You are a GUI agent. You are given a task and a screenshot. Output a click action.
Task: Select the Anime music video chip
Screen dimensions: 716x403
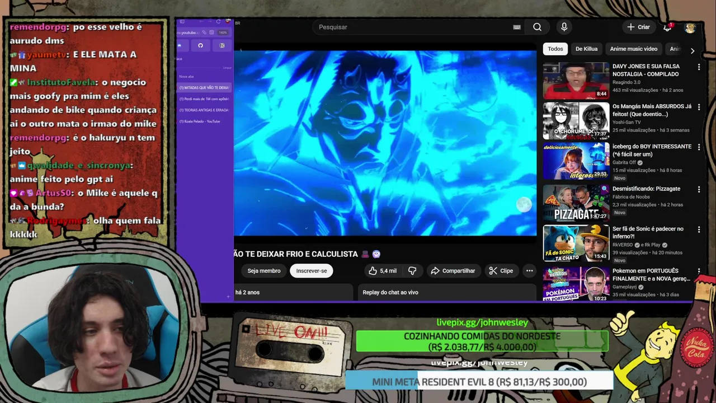(x=634, y=49)
